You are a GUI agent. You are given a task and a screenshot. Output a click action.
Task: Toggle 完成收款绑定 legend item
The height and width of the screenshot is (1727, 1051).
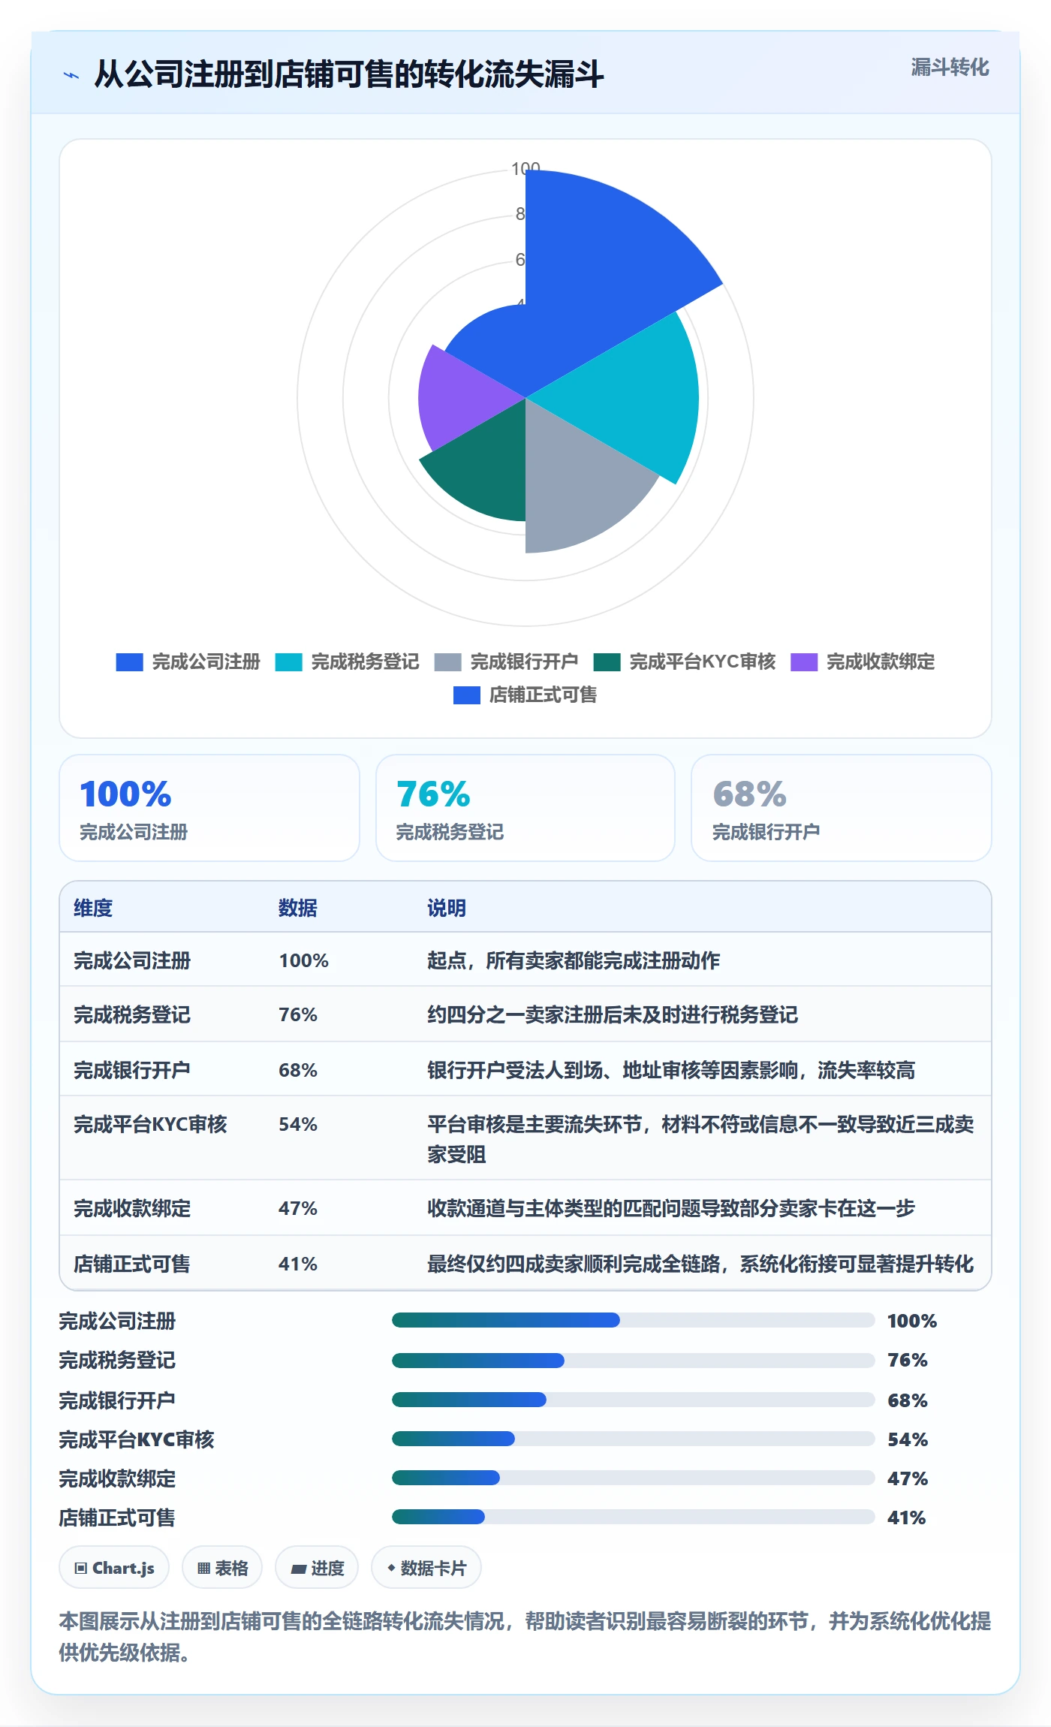coord(863,662)
